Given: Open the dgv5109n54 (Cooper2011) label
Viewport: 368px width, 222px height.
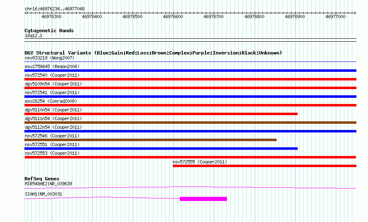Looking at the screenshot, I should pos(53,84).
